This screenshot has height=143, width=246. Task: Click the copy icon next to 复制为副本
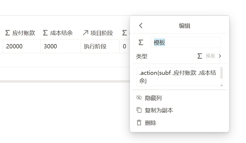139,110
